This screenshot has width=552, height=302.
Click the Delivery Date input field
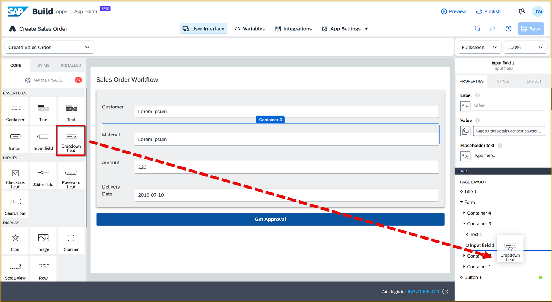tap(287, 195)
